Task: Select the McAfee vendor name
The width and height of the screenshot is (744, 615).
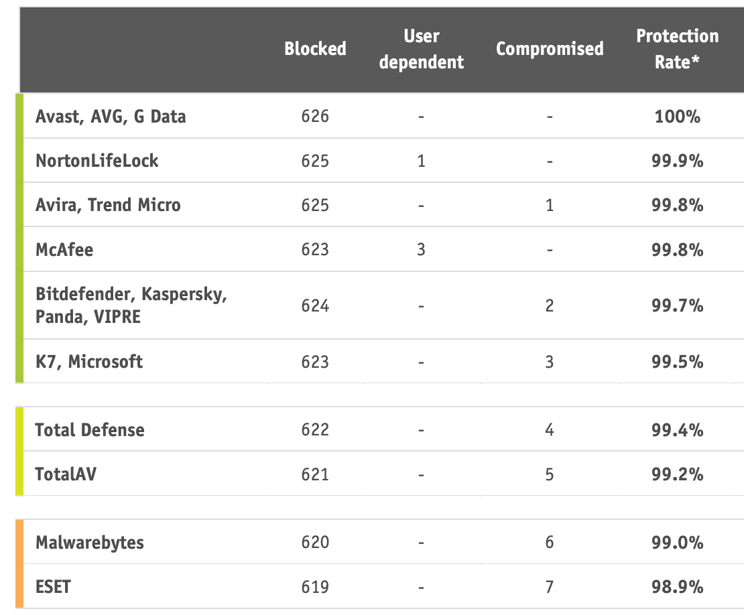Action: pos(64,250)
